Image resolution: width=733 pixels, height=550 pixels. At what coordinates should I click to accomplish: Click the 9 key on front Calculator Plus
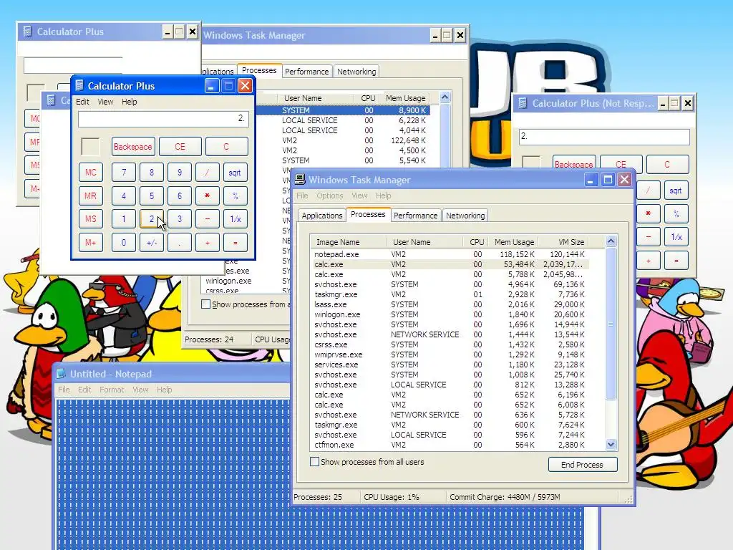[180, 172]
